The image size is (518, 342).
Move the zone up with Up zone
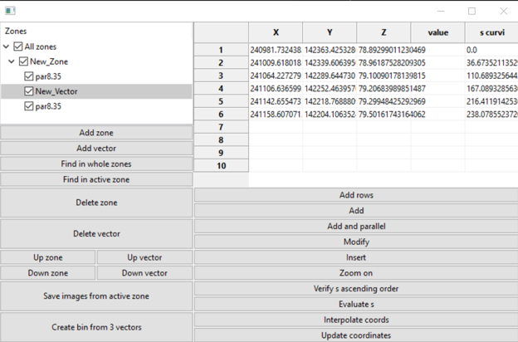[x=48, y=257]
